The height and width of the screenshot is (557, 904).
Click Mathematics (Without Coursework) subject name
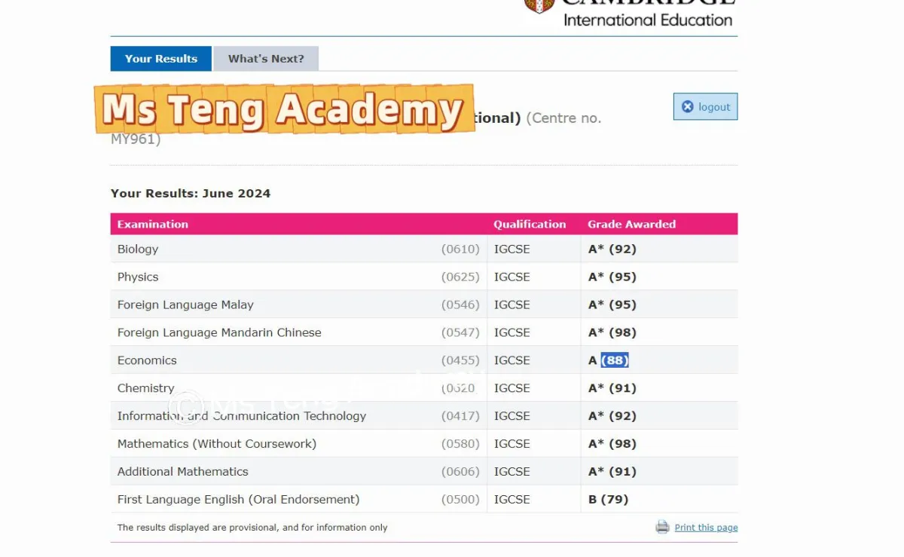click(x=217, y=444)
